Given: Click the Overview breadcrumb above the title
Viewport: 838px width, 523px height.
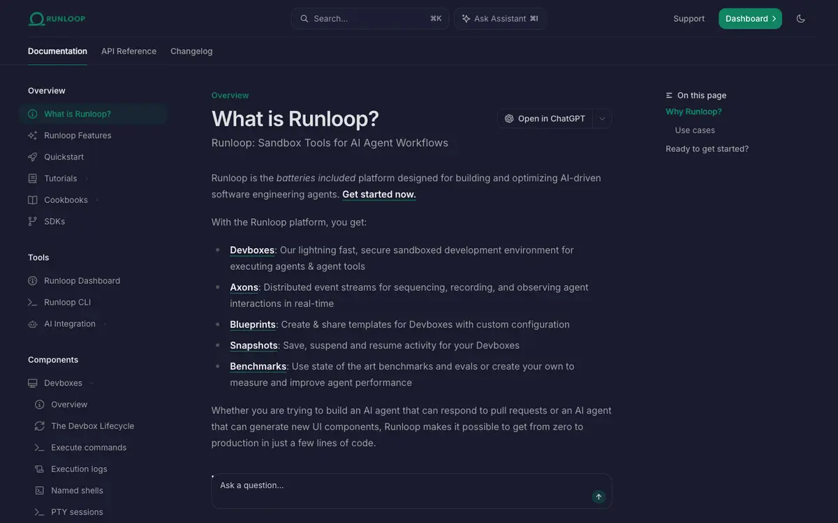Looking at the screenshot, I should 230,96.
